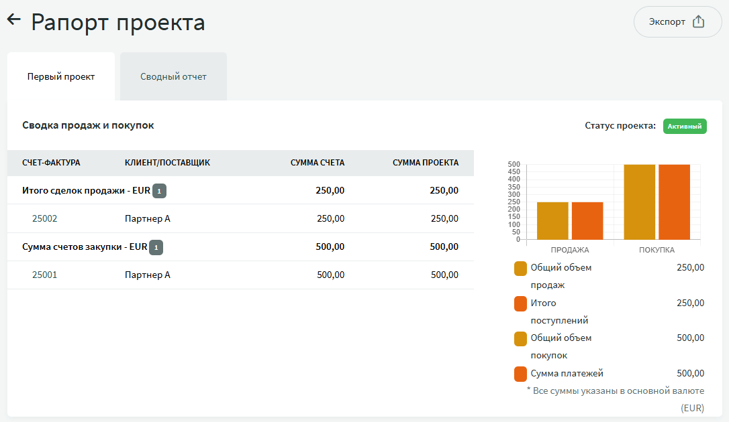Click the back arrow icon
The image size is (729, 422).
tap(14, 20)
